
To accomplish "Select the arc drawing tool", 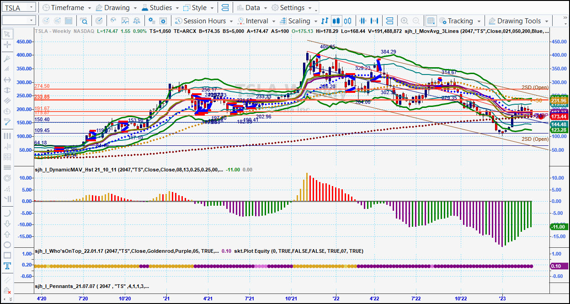I will [x=7, y=213].
